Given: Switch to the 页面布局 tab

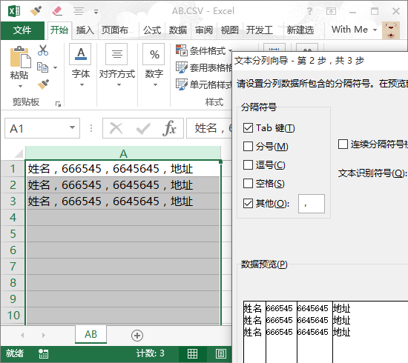Looking at the screenshot, I should click(115, 30).
